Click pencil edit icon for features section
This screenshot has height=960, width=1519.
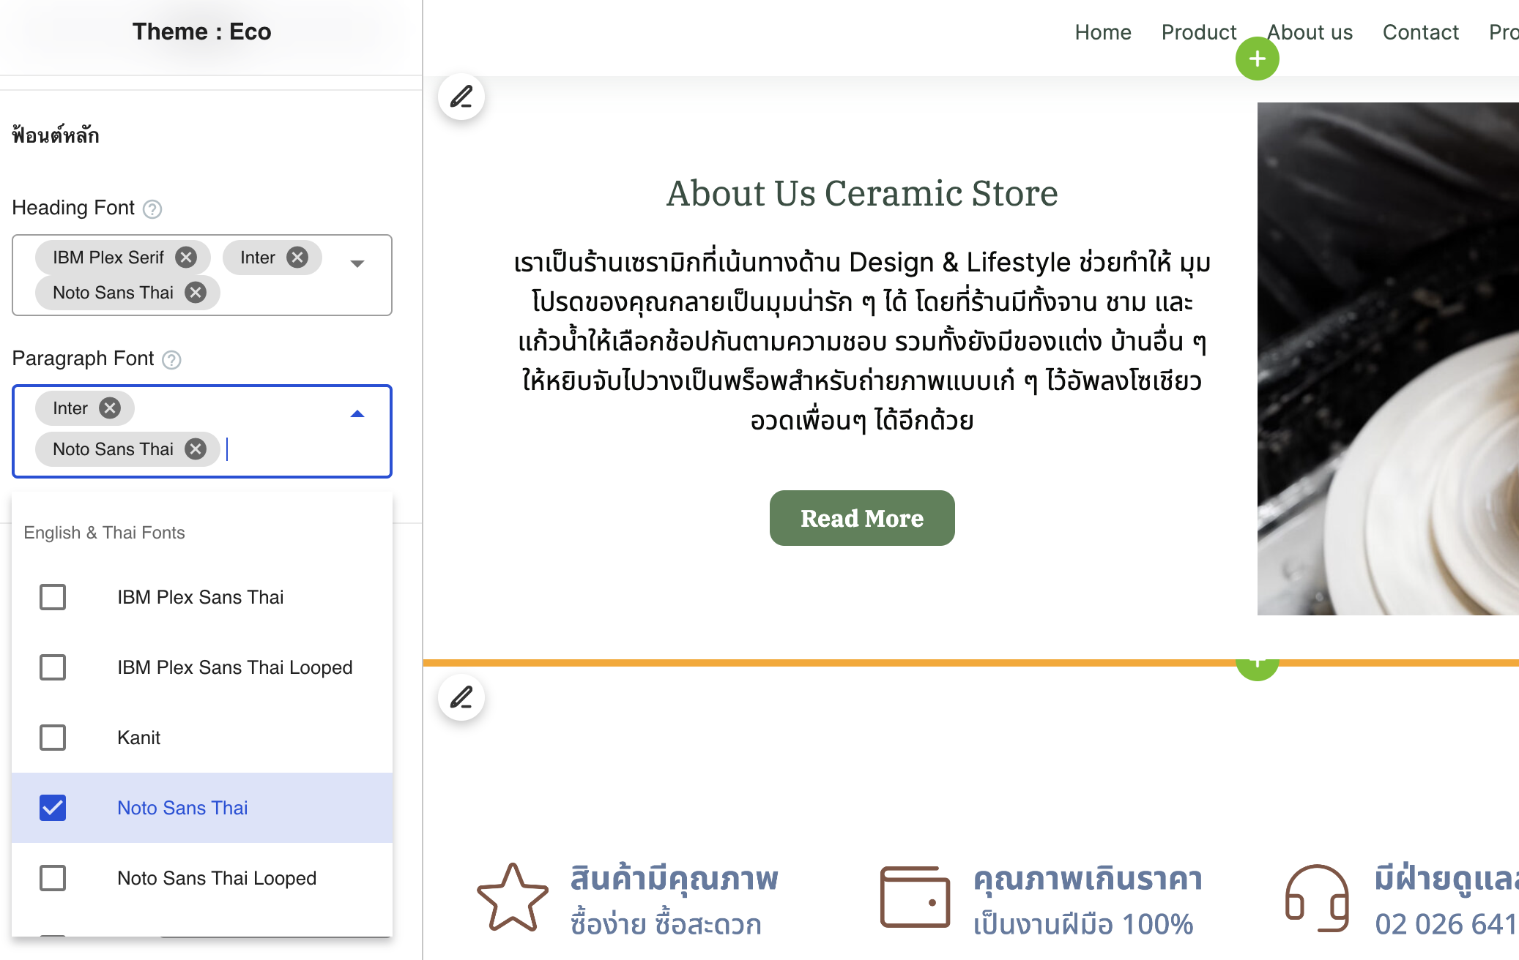click(461, 697)
